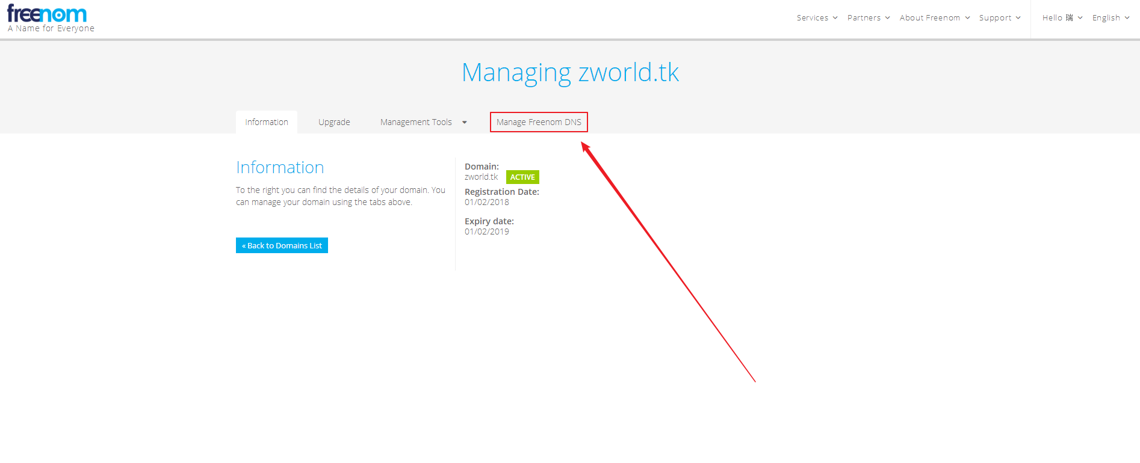The width and height of the screenshot is (1140, 463).
Task: Open the Partners menu
Action: tap(864, 18)
